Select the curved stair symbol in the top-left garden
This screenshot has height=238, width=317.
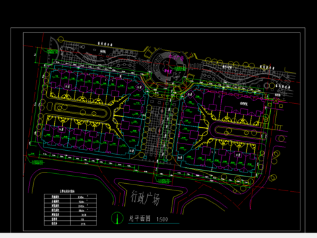[x=90, y=58]
